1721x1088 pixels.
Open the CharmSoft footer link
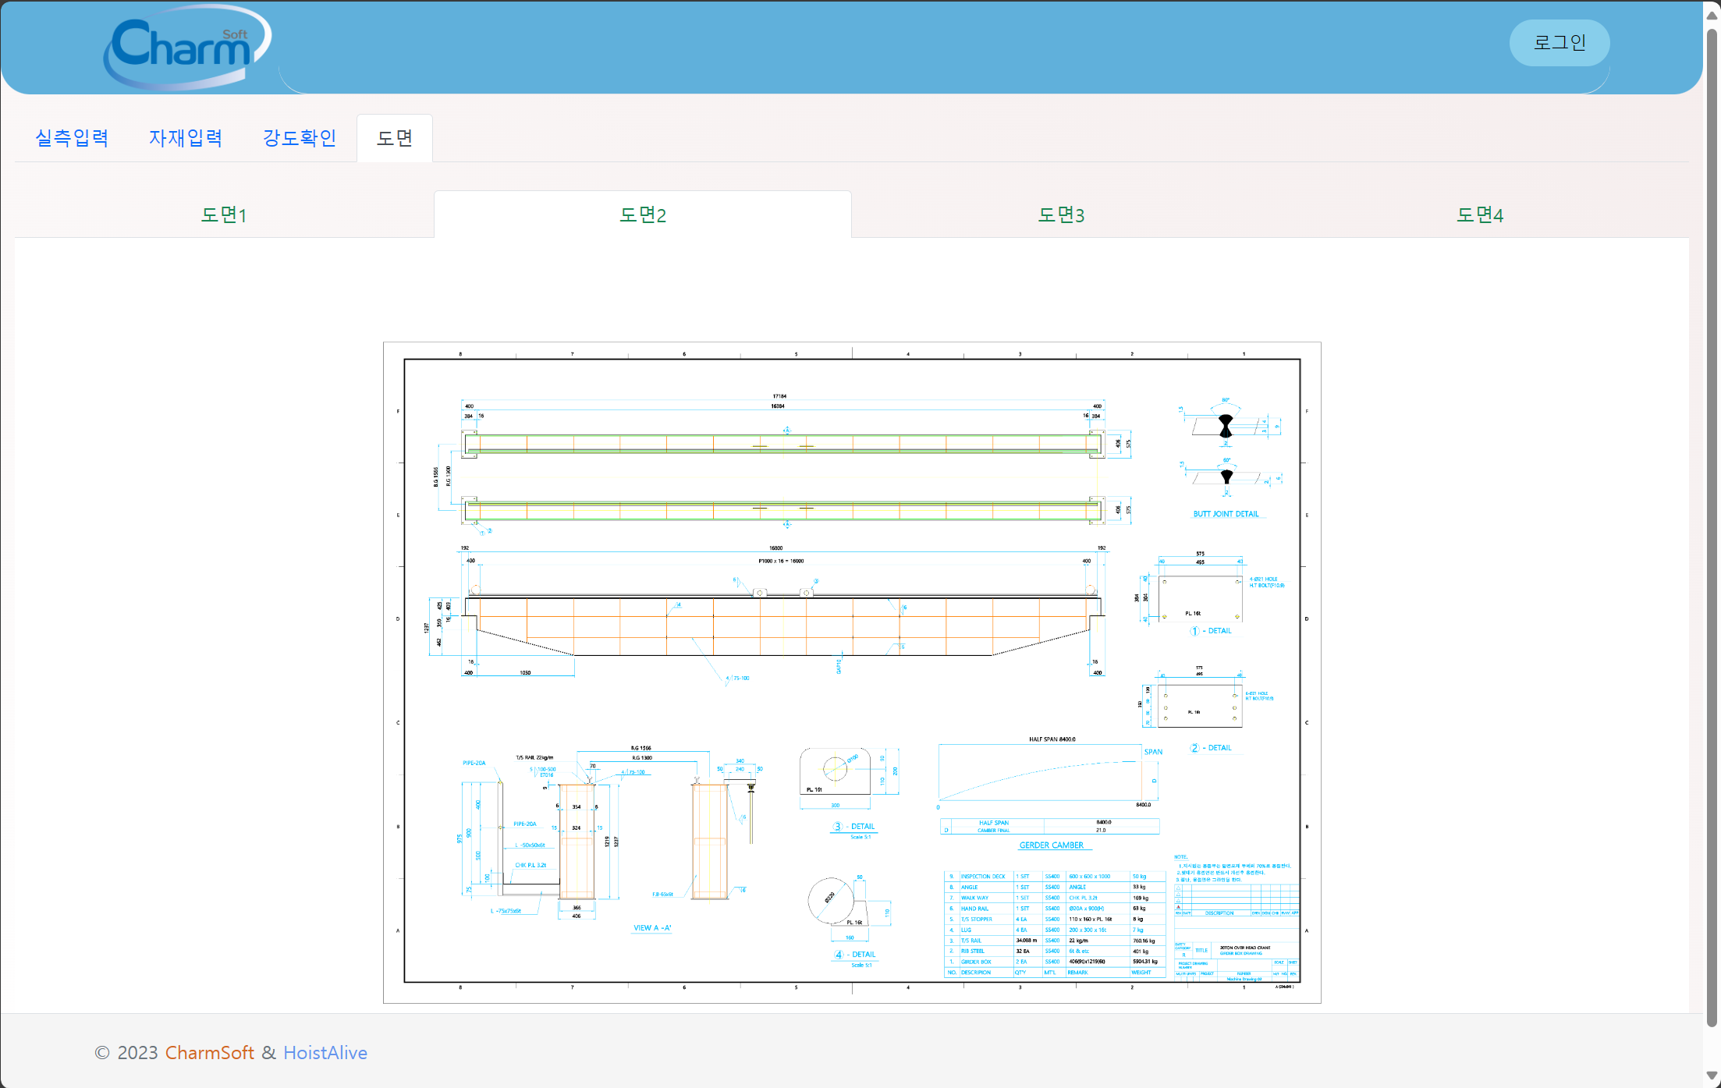tap(209, 1052)
